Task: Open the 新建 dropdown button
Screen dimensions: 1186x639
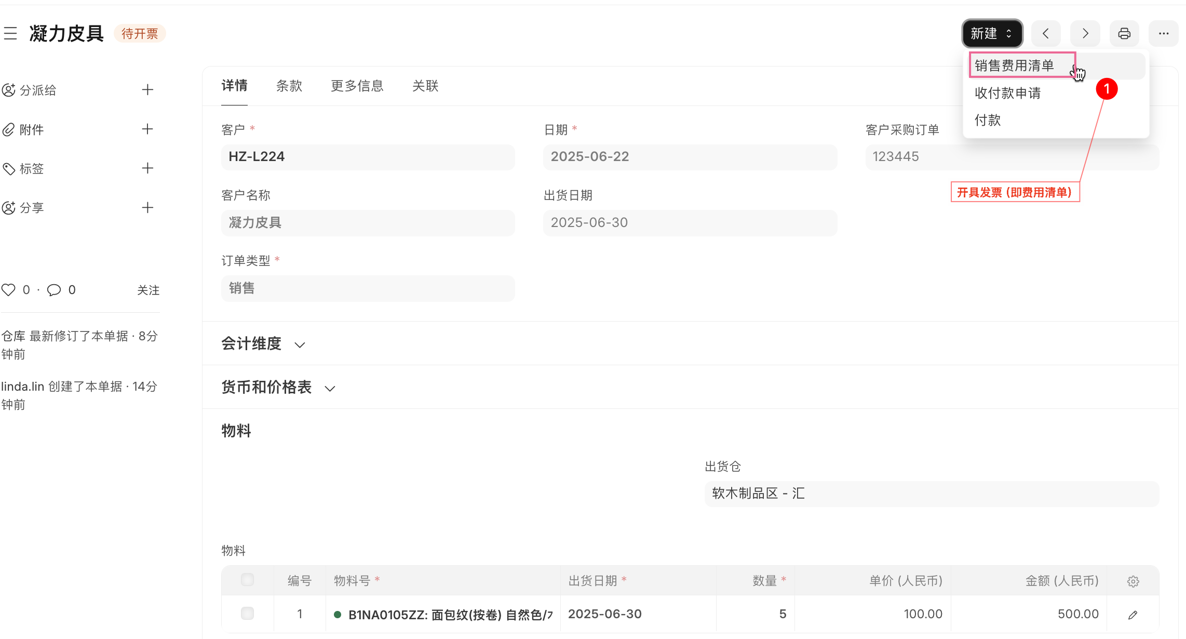Action: click(x=992, y=33)
